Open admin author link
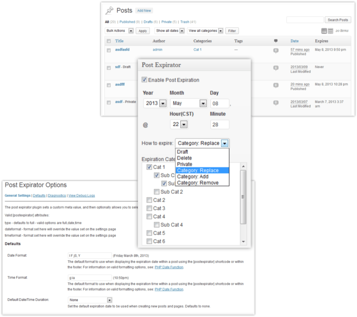The height and width of the screenshot is (317, 357). pos(157,49)
